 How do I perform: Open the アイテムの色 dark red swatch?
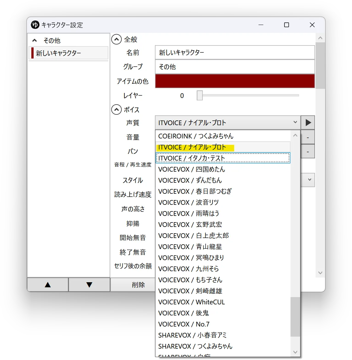[x=235, y=81]
